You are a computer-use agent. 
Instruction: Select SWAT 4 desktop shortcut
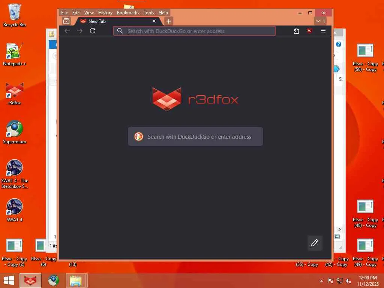click(15, 210)
